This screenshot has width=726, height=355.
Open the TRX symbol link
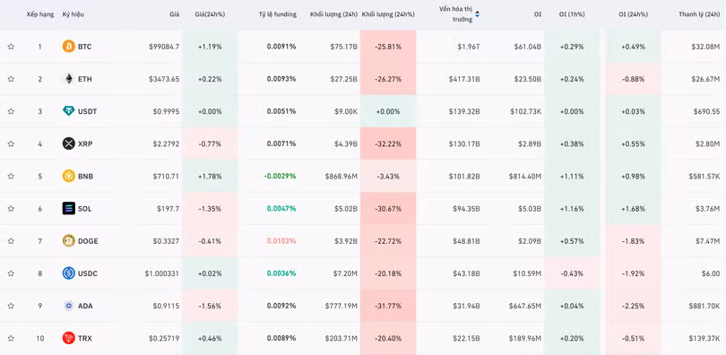pyautogui.click(x=85, y=338)
